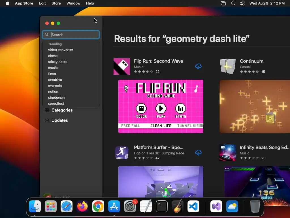
Task: Click Infinity Beats' star rating with 20 reviews
Action: tap(249, 158)
